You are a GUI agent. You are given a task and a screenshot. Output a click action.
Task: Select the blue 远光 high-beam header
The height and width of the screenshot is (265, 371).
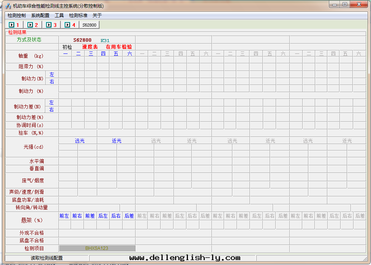80,141
